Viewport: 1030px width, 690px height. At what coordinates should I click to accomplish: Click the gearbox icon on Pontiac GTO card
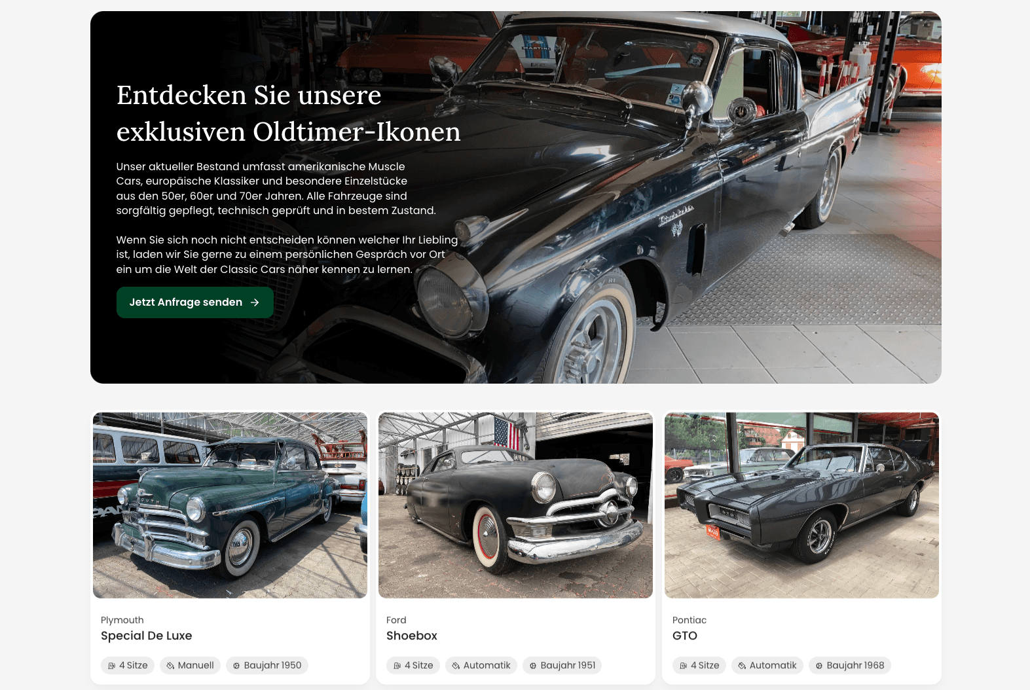pos(742,666)
